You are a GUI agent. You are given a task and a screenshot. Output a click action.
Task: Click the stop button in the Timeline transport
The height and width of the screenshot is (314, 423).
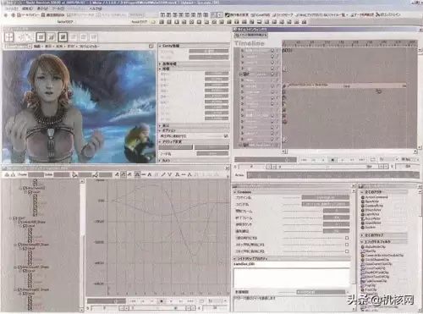click(x=332, y=160)
